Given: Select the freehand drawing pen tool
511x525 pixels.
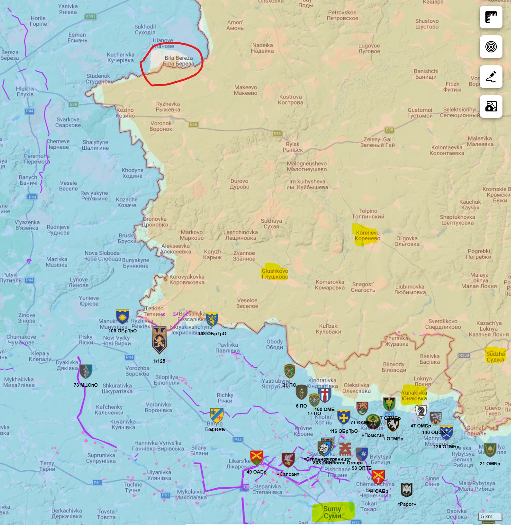Looking at the screenshot, I should [491, 77].
